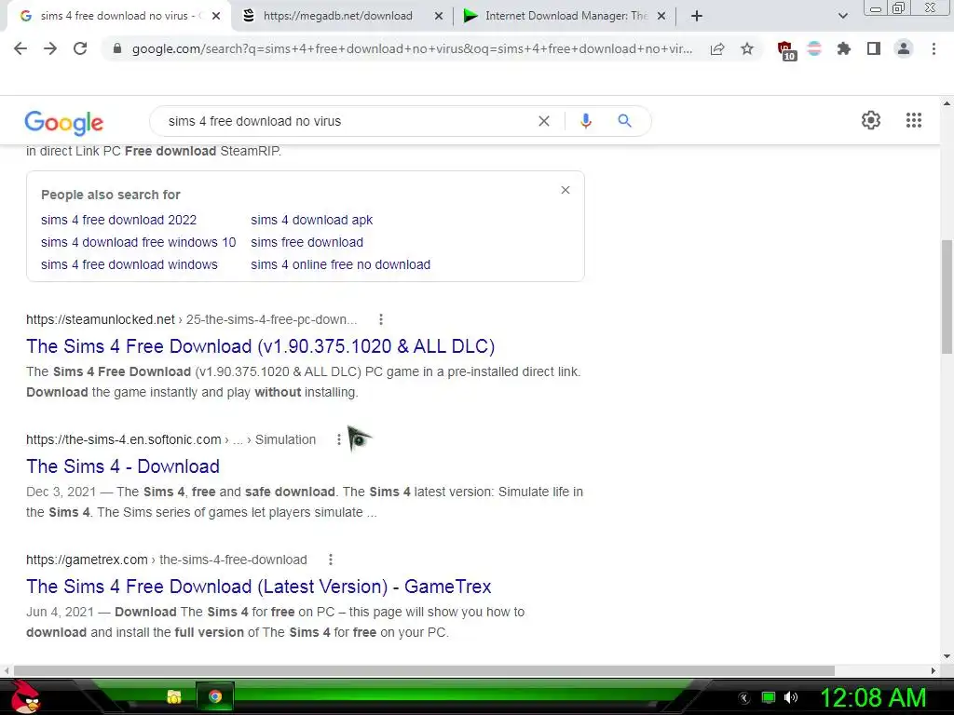This screenshot has height=715, width=954.
Task: Open options for softonic.com result
Action: coord(339,439)
